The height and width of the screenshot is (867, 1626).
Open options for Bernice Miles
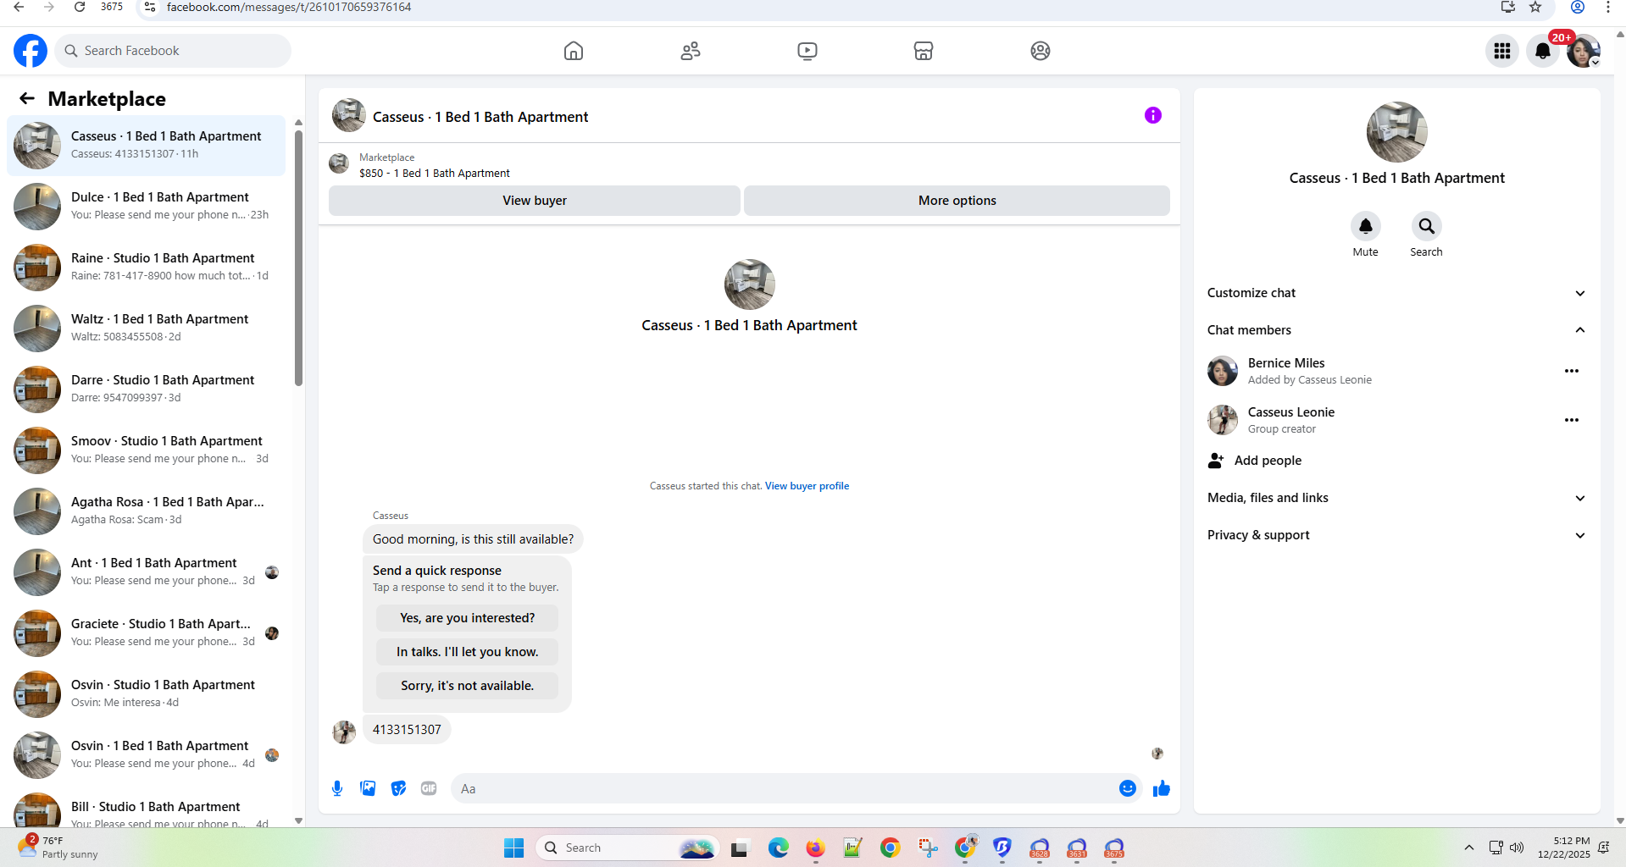pos(1572,371)
